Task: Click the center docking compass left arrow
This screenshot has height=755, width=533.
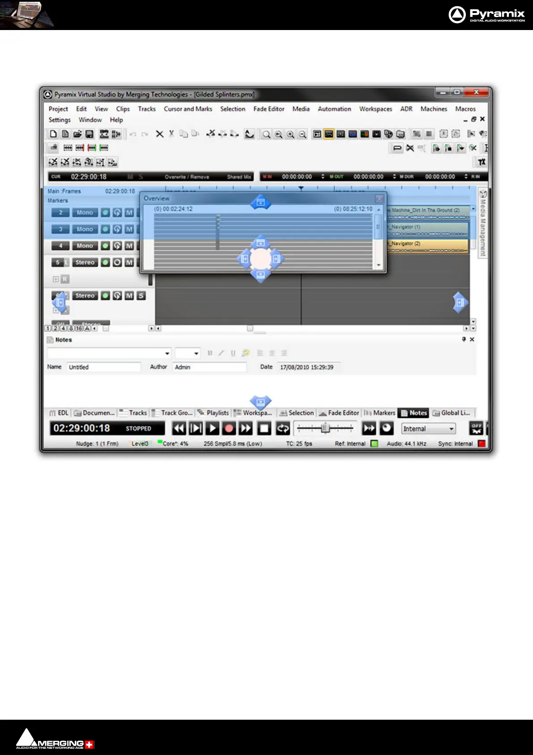Action: [x=245, y=259]
